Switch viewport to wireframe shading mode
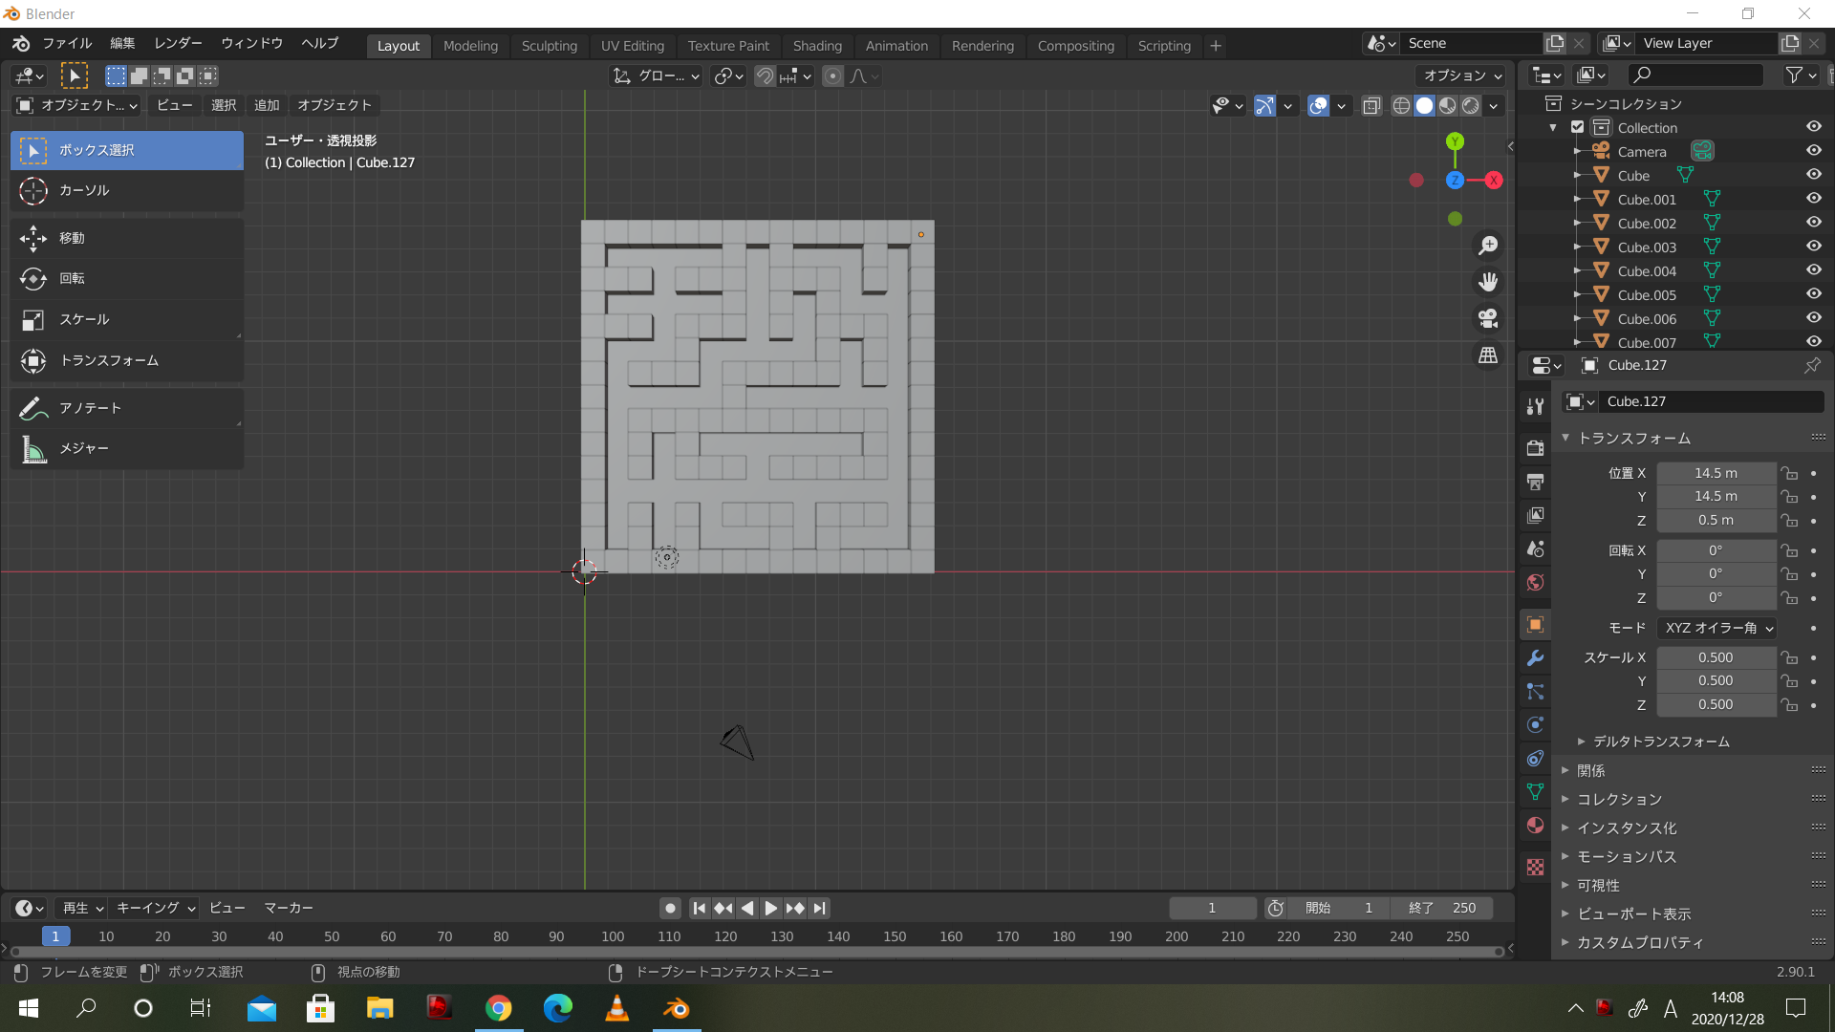Viewport: 1835px width, 1032px height. [1400, 106]
